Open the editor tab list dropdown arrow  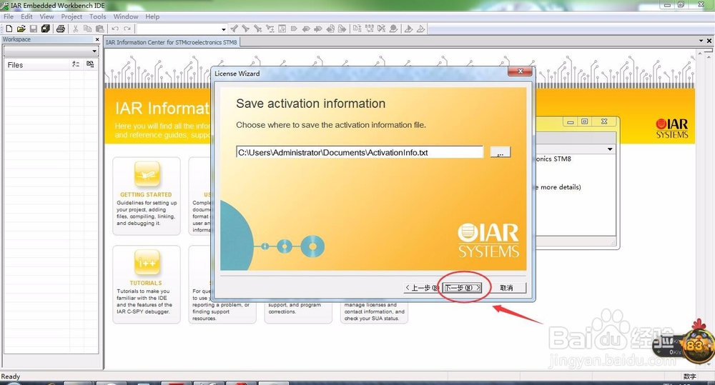(x=701, y=41)
